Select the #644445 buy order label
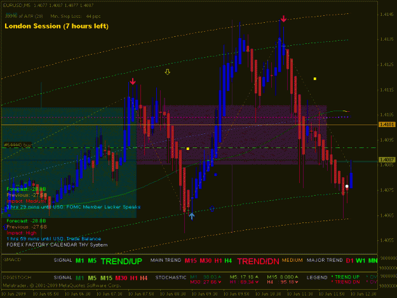This screenshot has width=397, height=298. [x=17, y=145]
